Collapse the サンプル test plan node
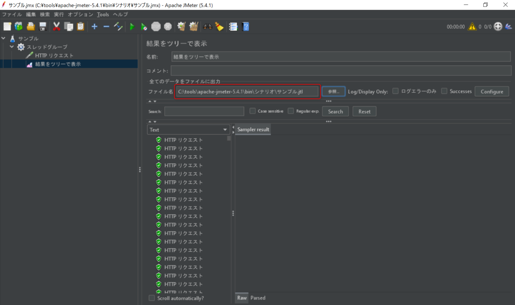The width and height of the screenshot is (515, 305). coord(4,38)
